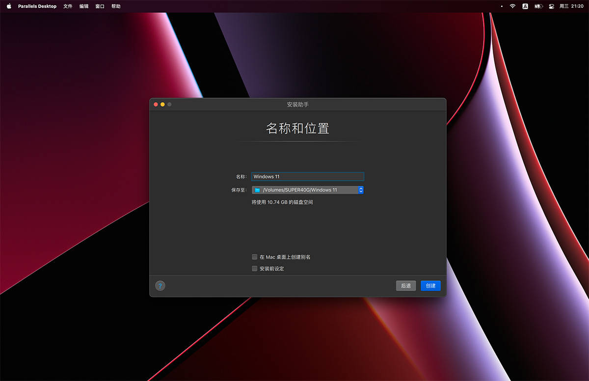This screenshot has width=589, height=381.
Task: Open the Parallels Desktop application menu
Action: (37, 6)
